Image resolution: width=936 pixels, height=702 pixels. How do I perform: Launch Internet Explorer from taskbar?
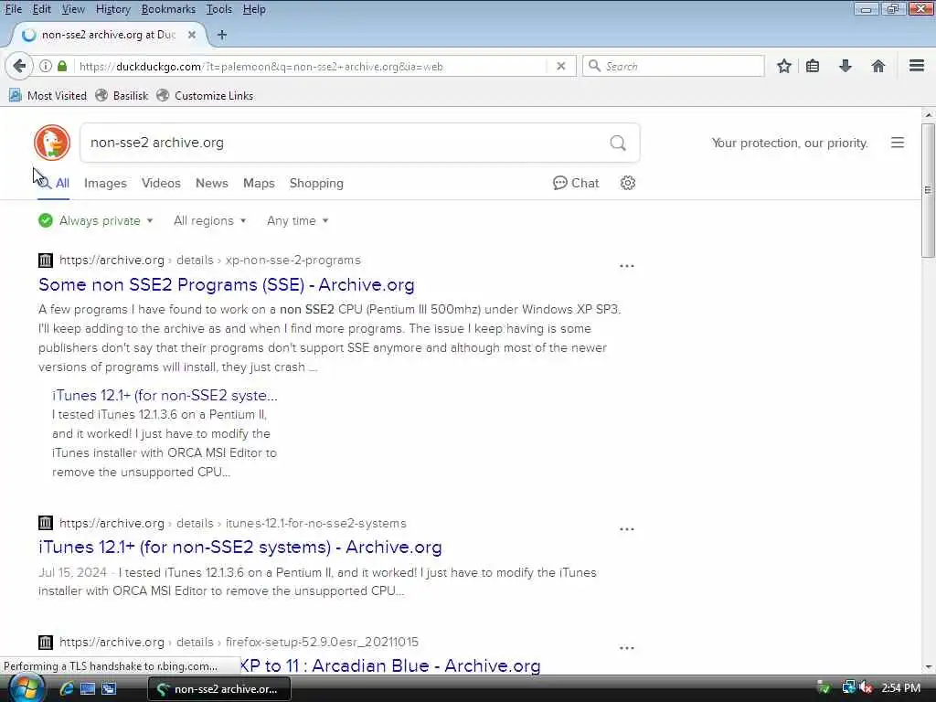(66, 688)
